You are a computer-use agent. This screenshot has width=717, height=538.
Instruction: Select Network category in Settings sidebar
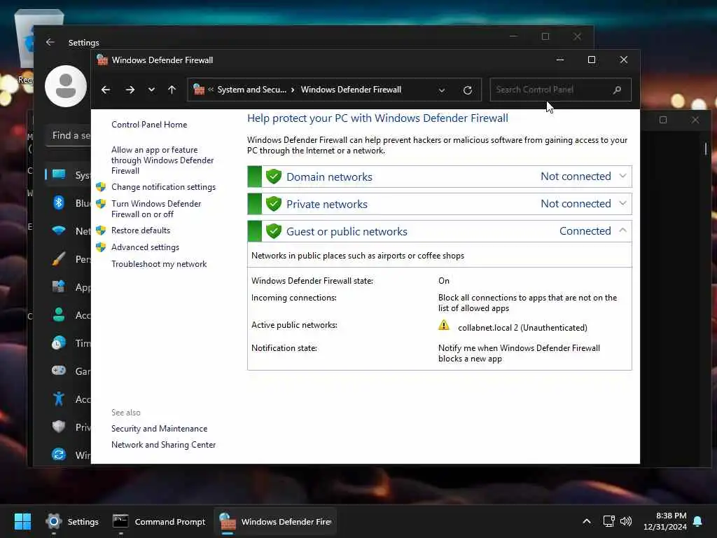tap(69, 230)
